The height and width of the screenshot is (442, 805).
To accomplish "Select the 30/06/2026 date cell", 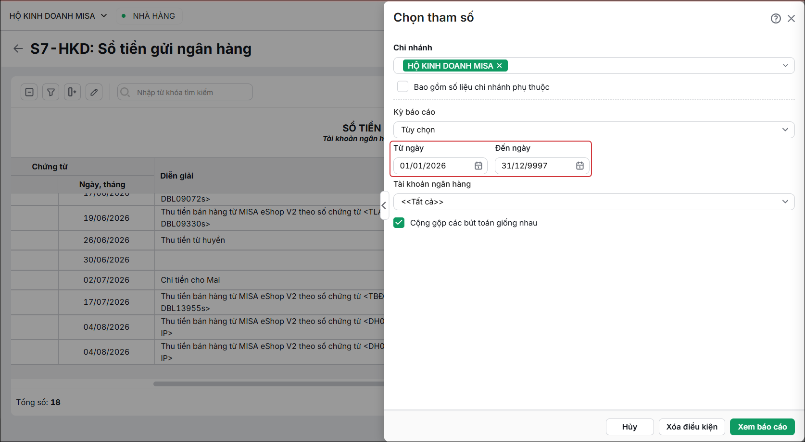I will click(x=106, y=260).
